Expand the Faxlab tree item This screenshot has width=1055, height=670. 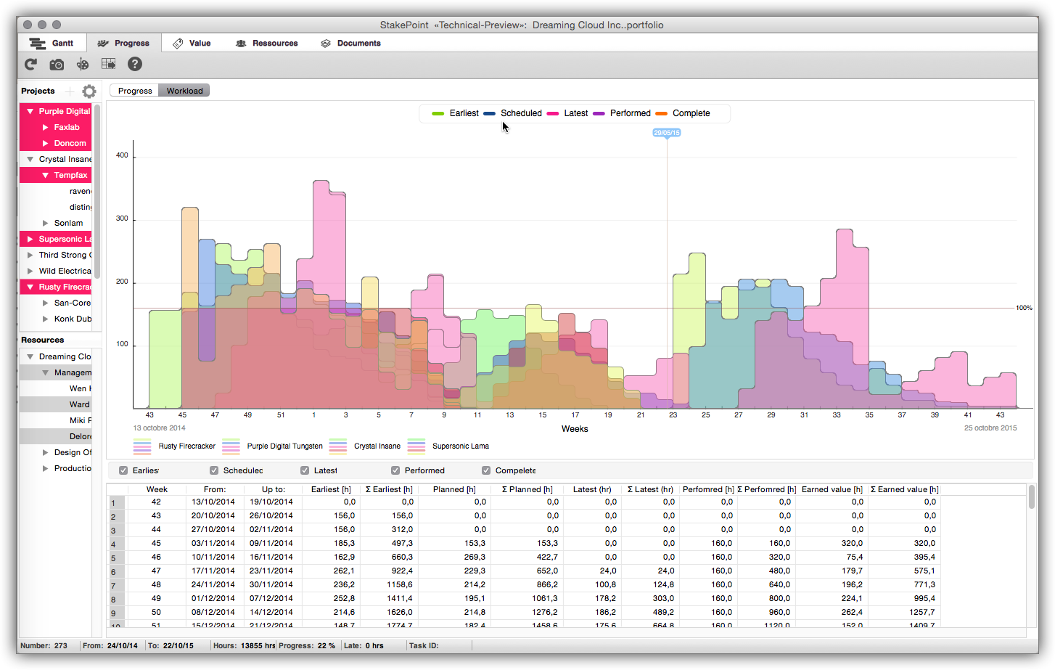pos(45,127)
